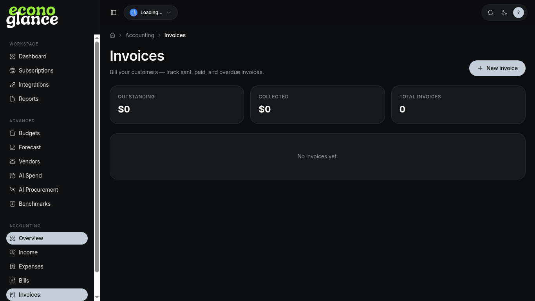Image resolution: width=535 pixels, height=301 pixels.
Task: Open Income page
Action: 47,252
